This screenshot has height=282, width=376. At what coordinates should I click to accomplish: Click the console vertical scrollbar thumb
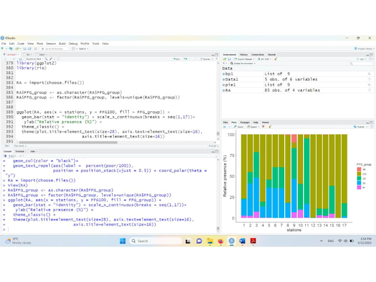click(218, 228)
